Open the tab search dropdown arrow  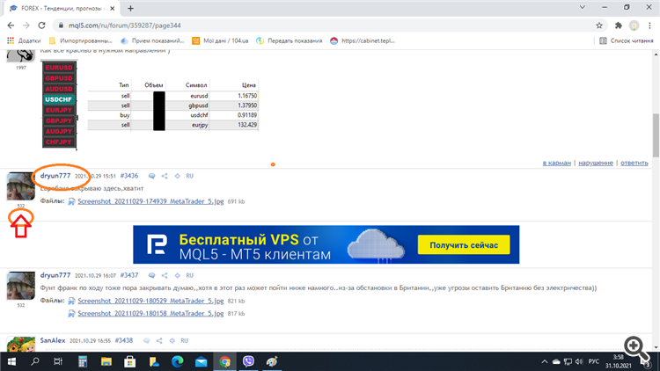point(583,8)
